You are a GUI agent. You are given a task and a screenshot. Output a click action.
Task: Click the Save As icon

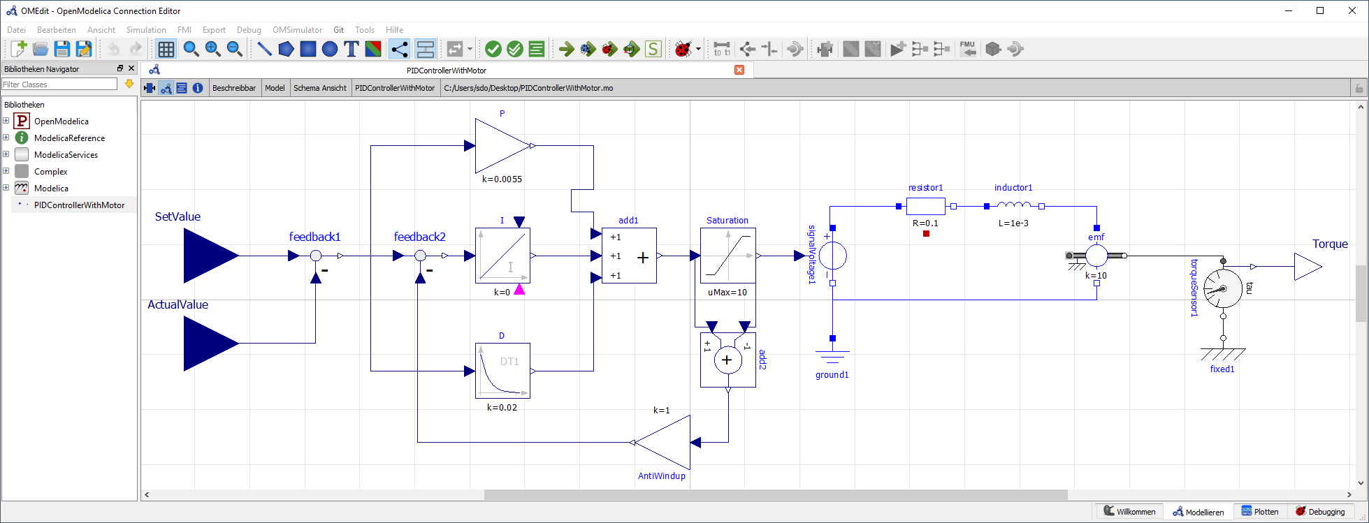[x=84, y=49]
